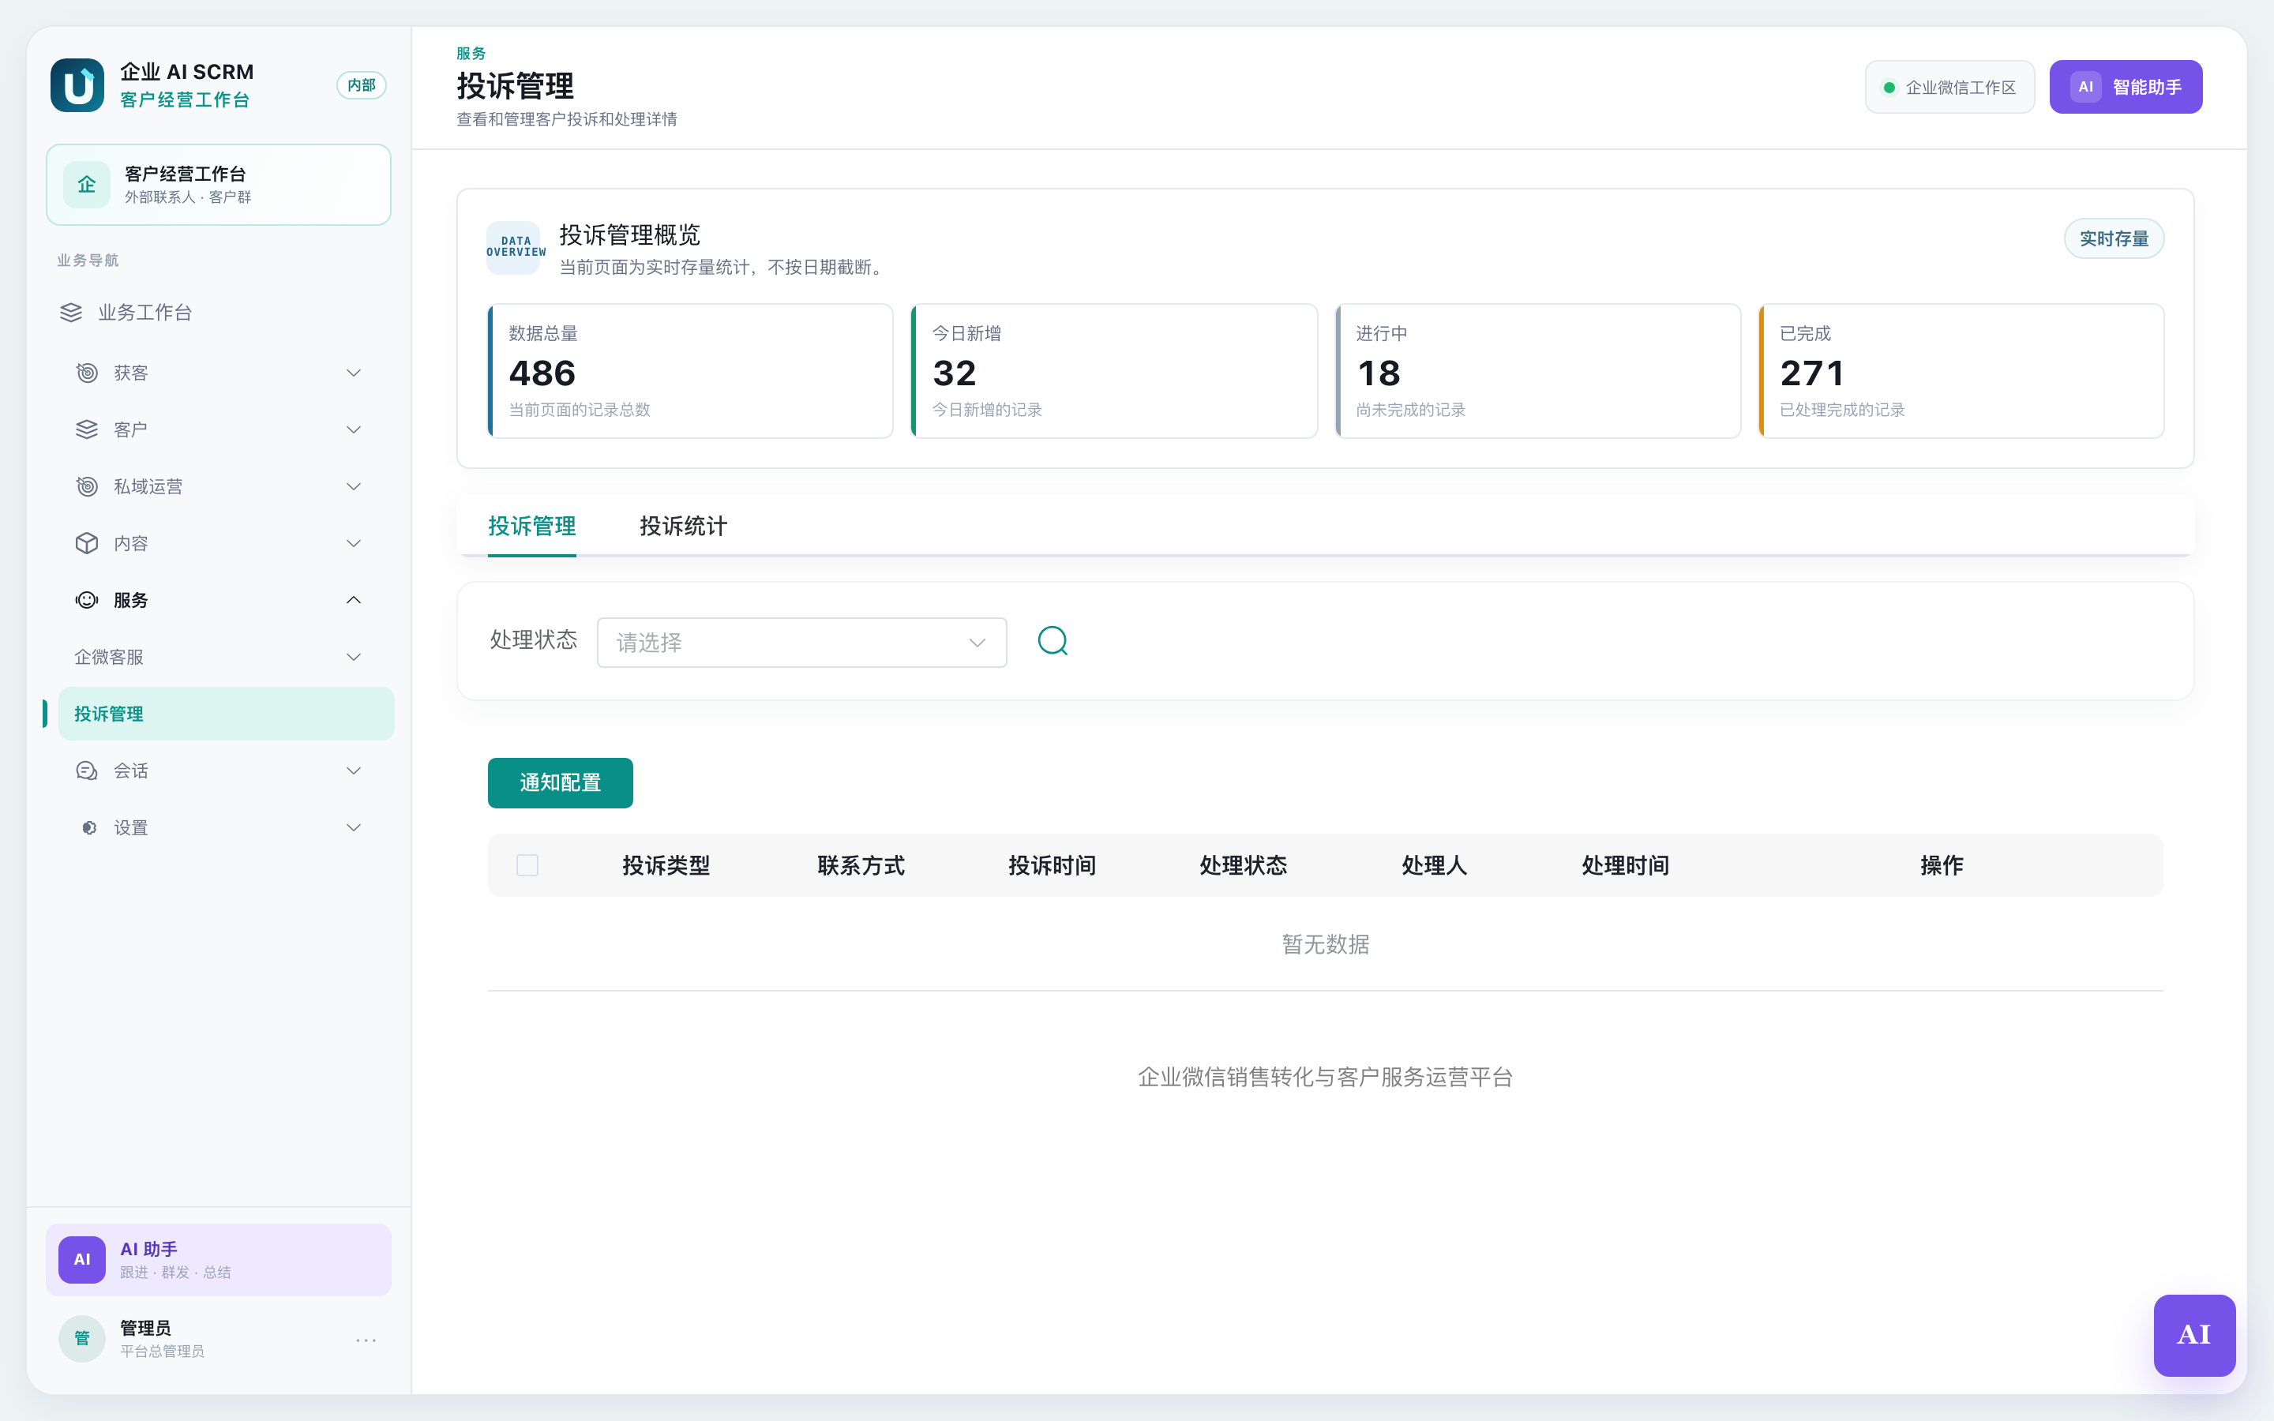Expand the 会话 menu chevron
The height and width of the screenshot is (1421, 2274).
353,770
